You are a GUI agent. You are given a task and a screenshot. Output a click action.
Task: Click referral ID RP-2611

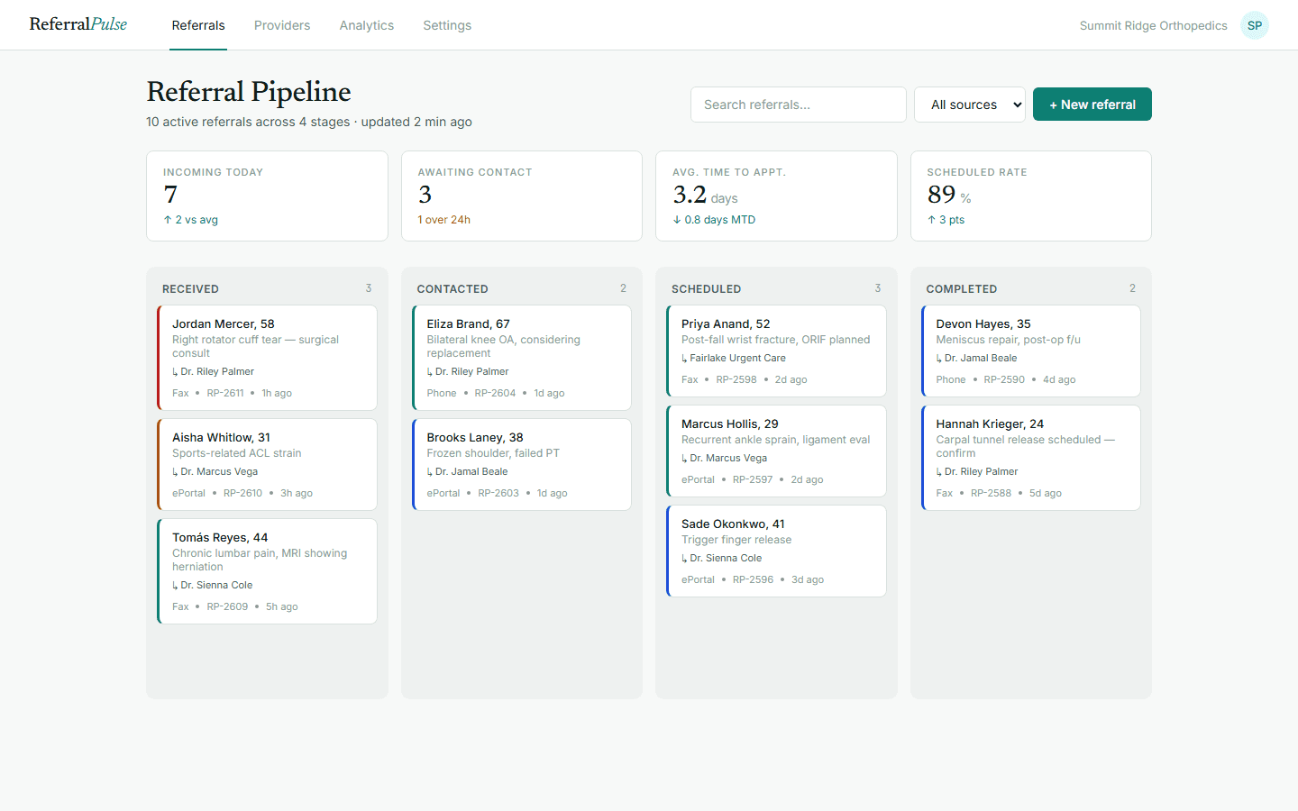(x=225, y=393)
